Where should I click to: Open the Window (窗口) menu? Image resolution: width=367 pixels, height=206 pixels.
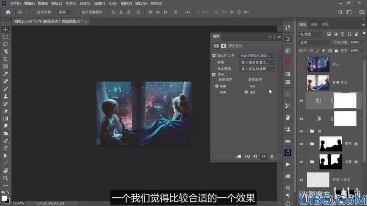click(x=141, y=3)
